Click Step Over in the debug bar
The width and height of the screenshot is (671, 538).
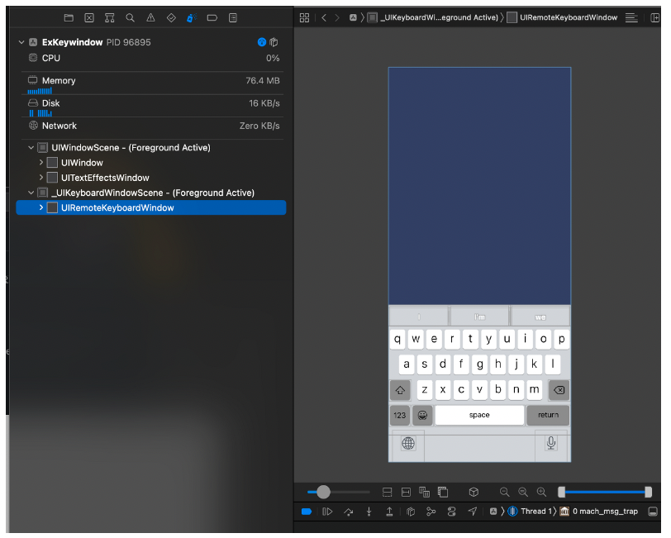(x=349, y=512)
